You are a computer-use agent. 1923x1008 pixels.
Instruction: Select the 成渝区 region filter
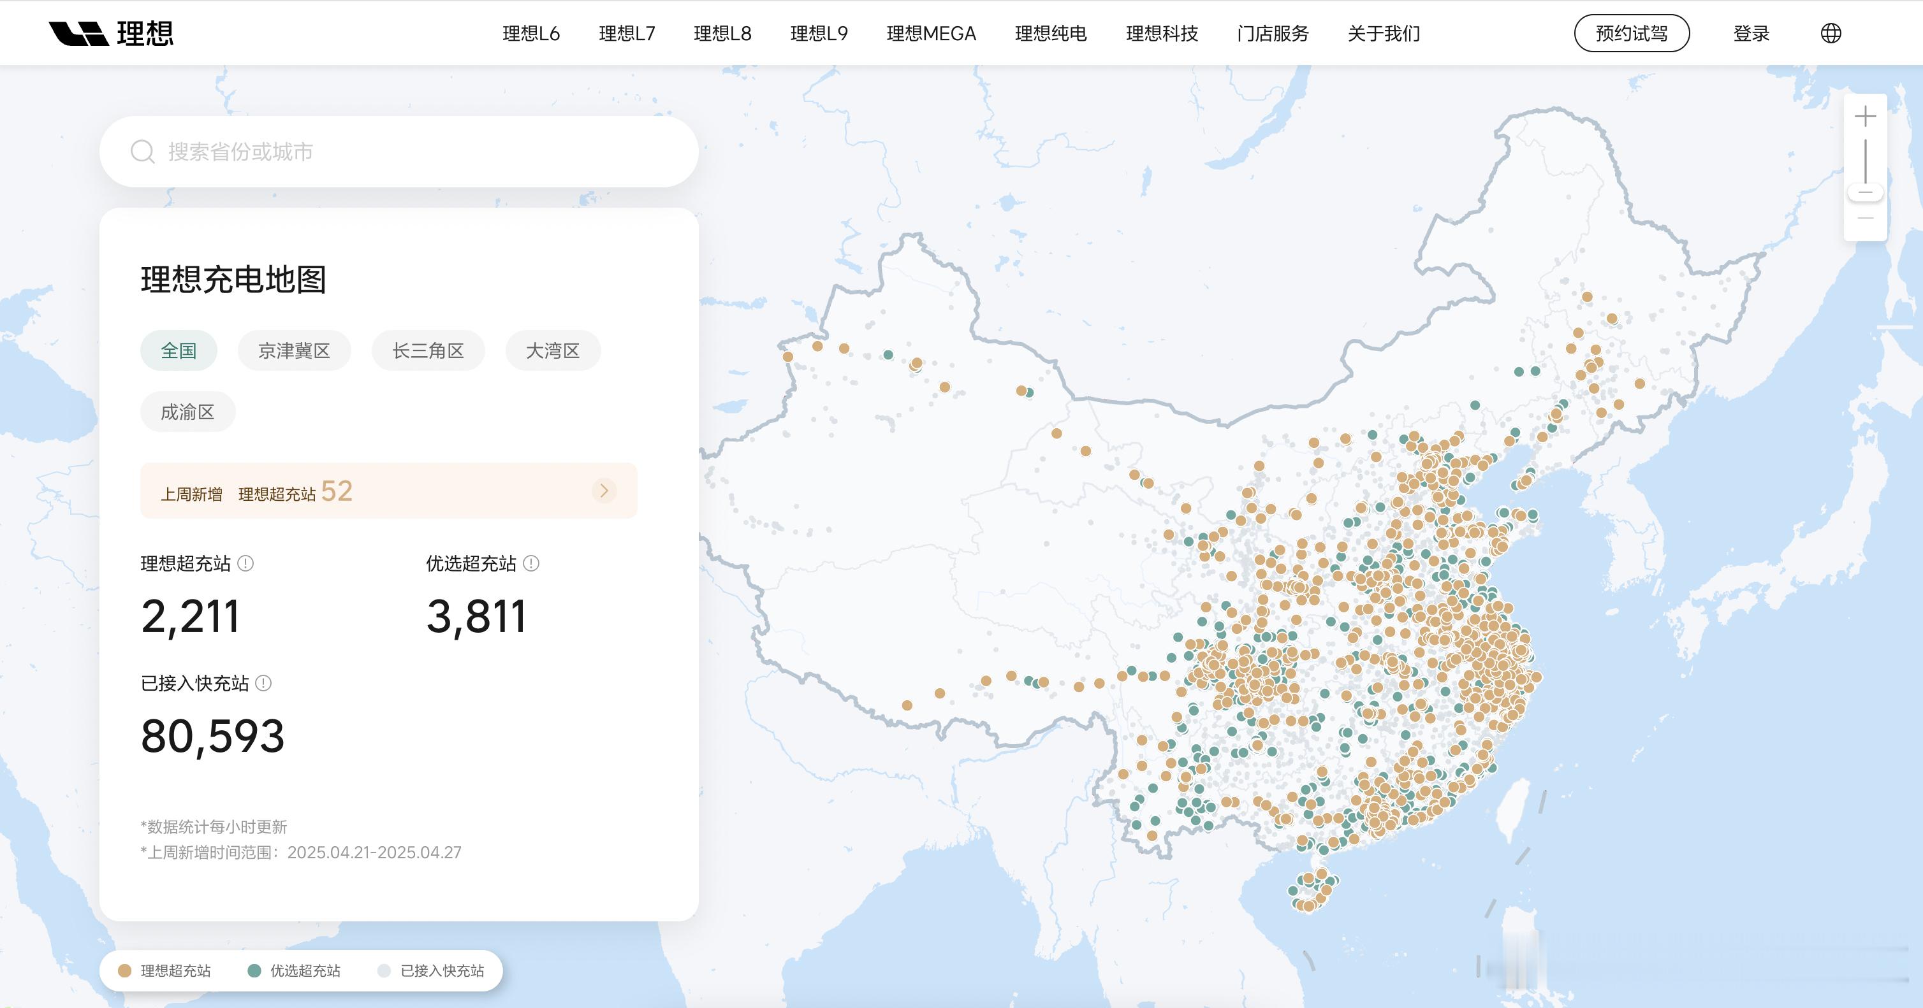coord(187,412)
